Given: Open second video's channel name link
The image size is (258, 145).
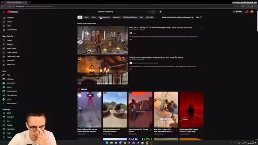Looking at the screenshot, I should [145, 63].
